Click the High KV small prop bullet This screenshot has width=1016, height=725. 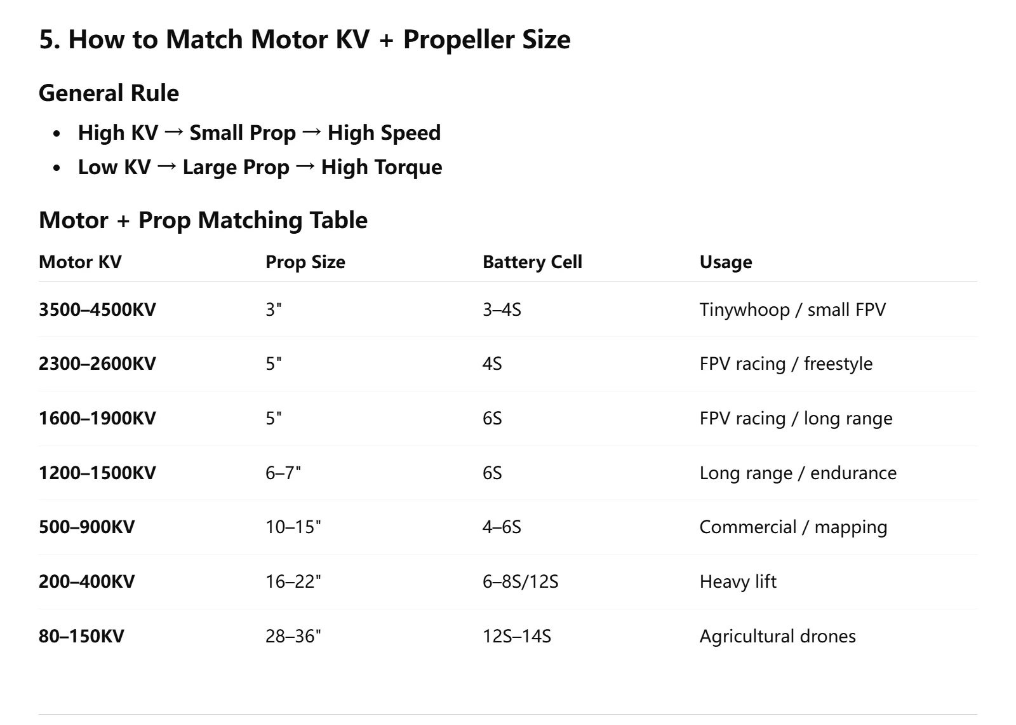click(x=259, y=133)
